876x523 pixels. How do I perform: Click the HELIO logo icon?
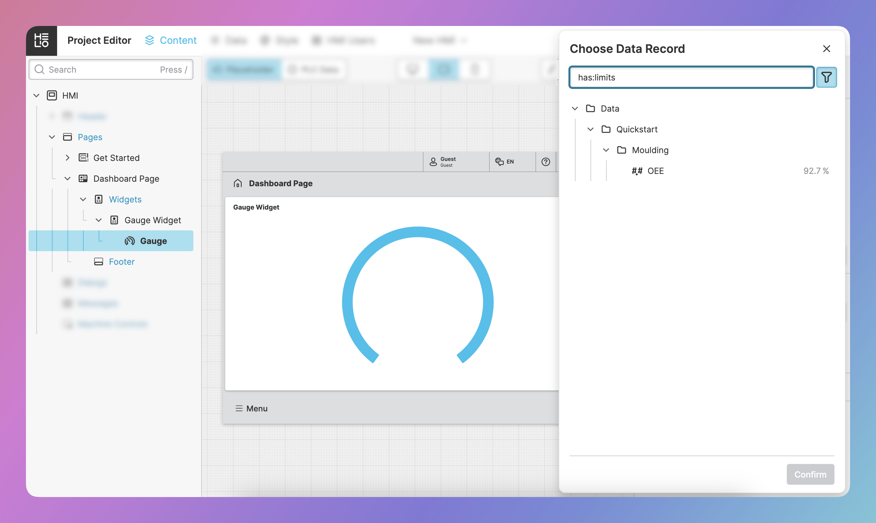(x=41, y=41)
